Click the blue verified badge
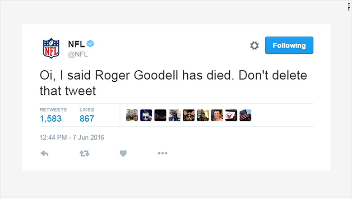 point(90,44)
